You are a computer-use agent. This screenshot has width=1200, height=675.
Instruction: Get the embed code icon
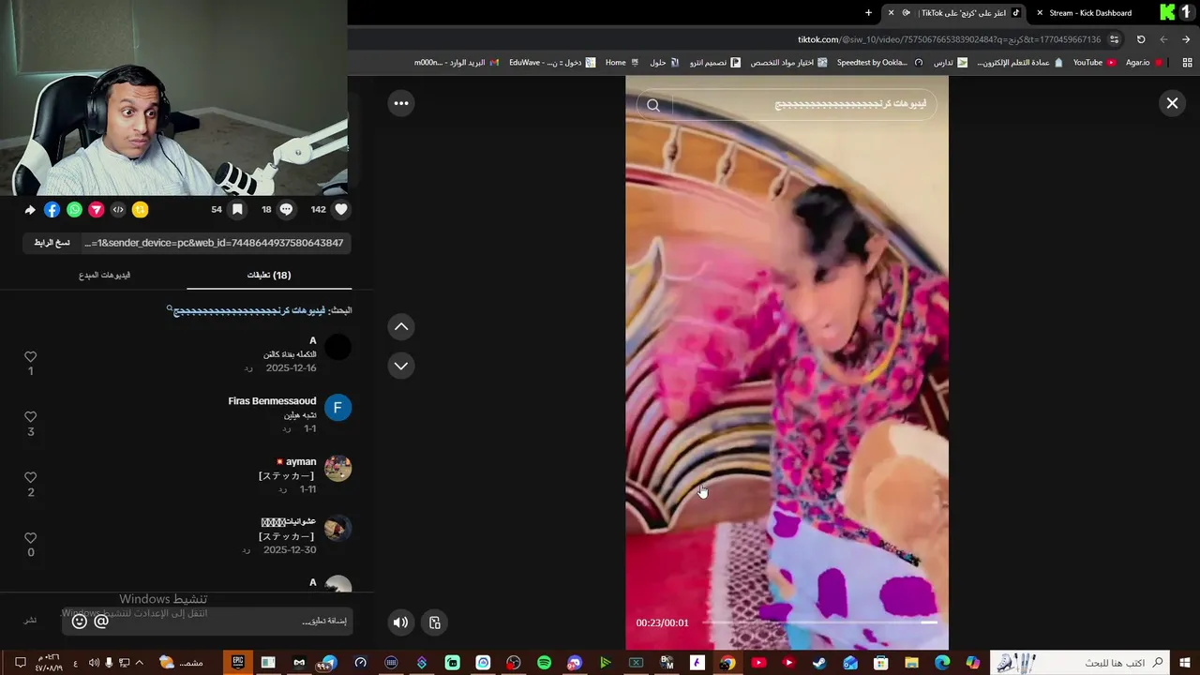(x=118, y=210)
